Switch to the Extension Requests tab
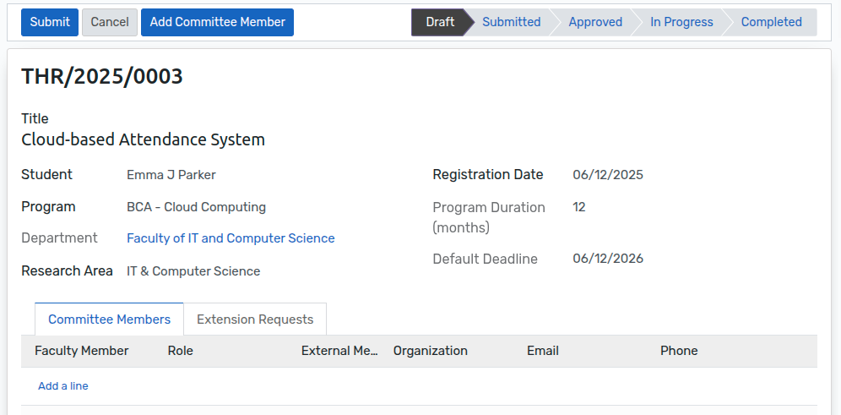 point(255,319)
